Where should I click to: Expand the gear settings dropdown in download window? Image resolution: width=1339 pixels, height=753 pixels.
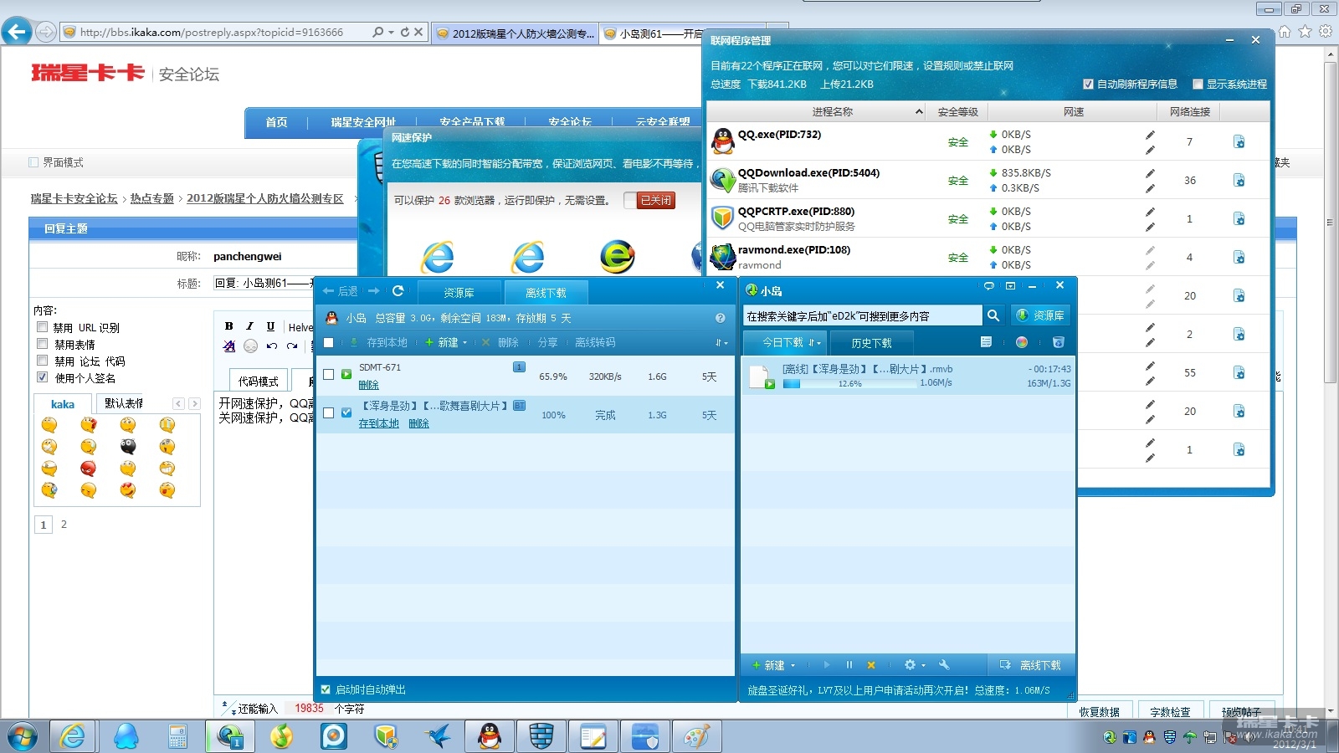pos(914,665)
